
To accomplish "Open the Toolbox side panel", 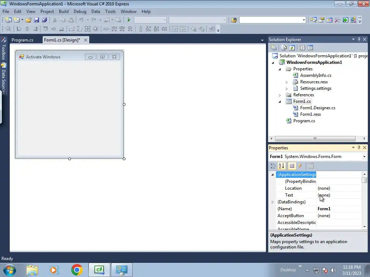I will [4, 49].
